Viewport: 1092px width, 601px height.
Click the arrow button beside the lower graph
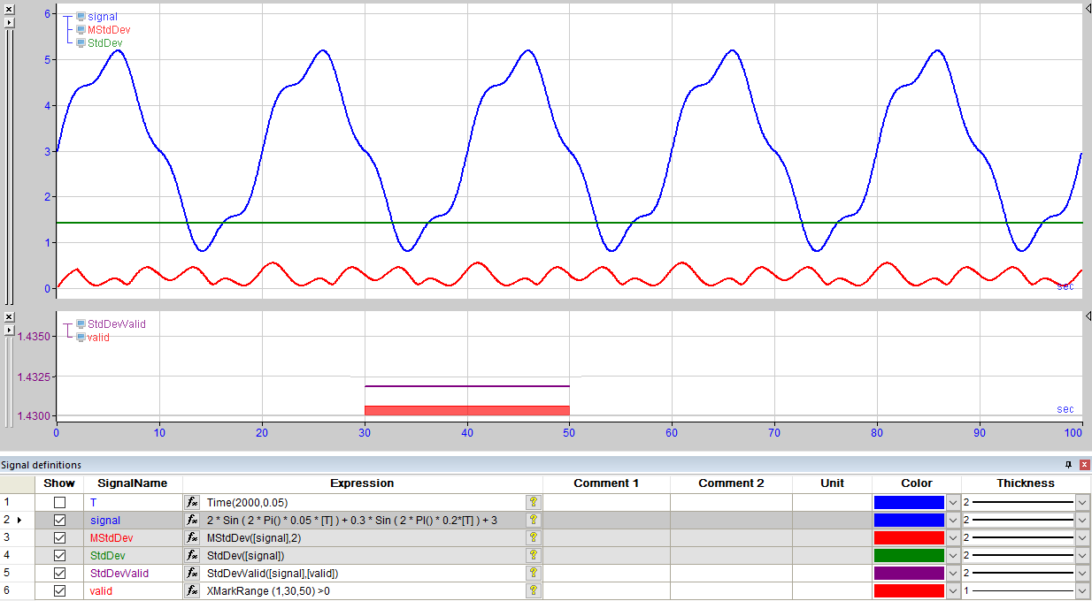coord(9,331)
